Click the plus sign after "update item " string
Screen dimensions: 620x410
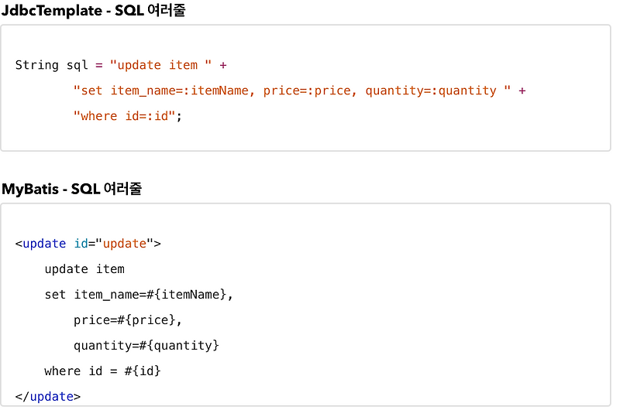tap(223, 65)
